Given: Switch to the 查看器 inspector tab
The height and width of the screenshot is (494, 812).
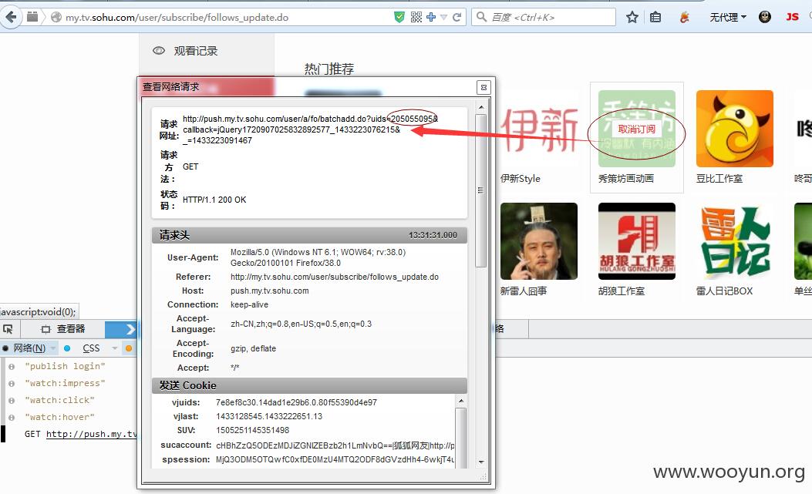Looking at the screenshot, I should tap(62, 329).
